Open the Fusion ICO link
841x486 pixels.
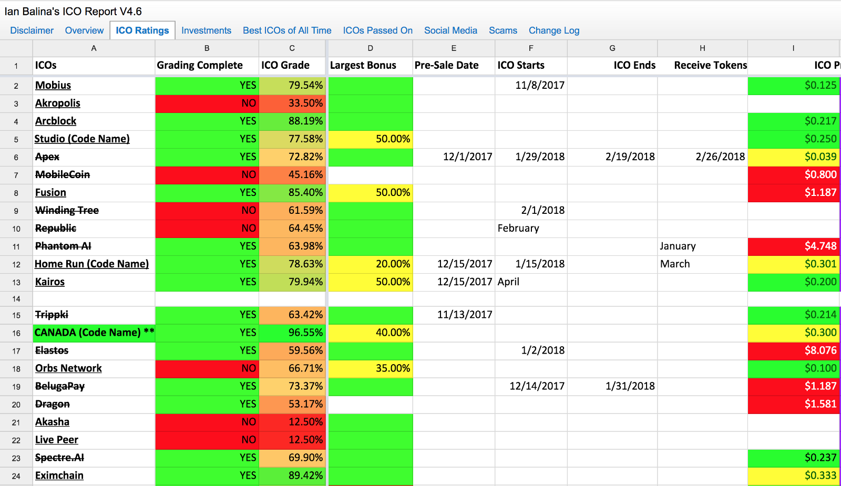click(x=50, y=192)
